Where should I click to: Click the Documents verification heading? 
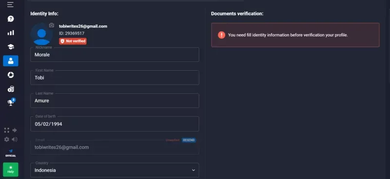tap(237, 14)
